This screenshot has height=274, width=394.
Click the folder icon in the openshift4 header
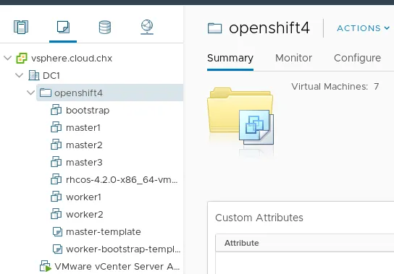(214, 28)
